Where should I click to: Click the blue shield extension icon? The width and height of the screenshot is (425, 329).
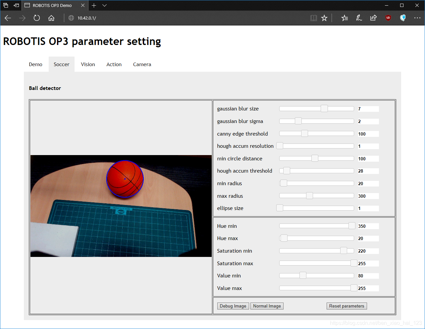pyautogui.click(x=403, y=18)
